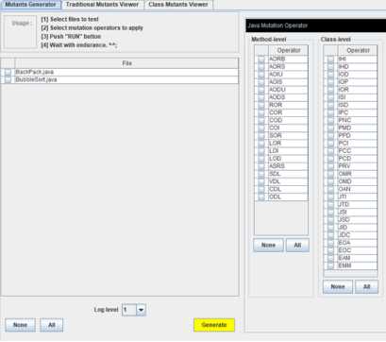Enable the AODU operator checkbox

point(261,90)
